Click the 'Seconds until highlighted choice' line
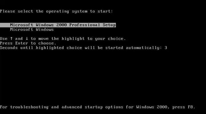The height and width of the screenshot is (114, 206). click(84, 48)
